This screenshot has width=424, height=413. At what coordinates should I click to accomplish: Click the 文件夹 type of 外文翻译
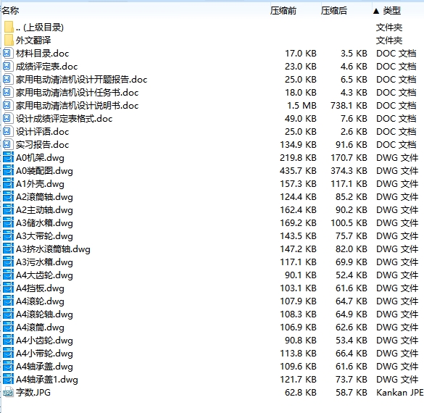389,40
